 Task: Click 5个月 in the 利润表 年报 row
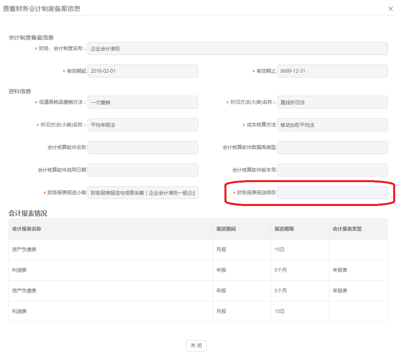(x=280, y=270)
